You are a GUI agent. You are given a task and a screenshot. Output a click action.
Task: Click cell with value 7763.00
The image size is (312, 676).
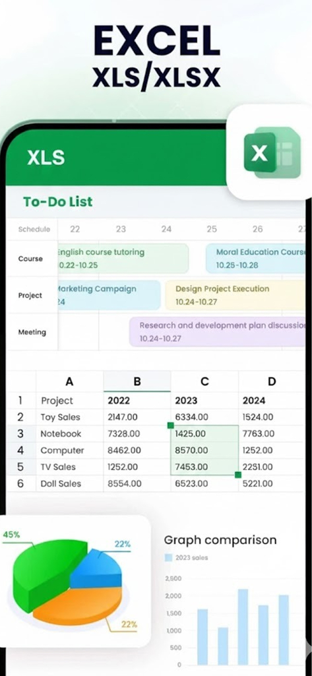272,434
